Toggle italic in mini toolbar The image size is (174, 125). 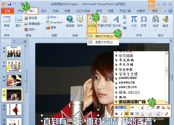click(121, 114)
